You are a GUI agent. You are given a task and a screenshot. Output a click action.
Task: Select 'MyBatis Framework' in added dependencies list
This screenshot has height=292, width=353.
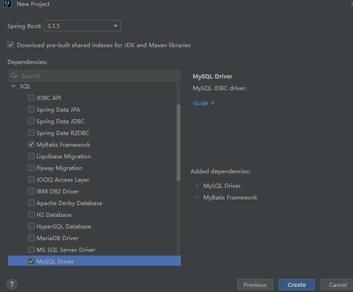pos(230,198)
